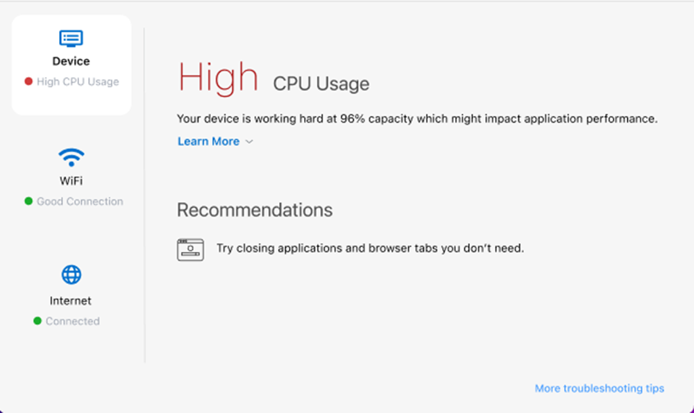694x413 pixels.
Task: Select the Device tab label
Action: pos(71,62)
